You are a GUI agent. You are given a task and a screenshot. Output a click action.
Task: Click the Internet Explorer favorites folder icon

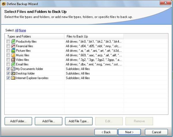point(13,78)
